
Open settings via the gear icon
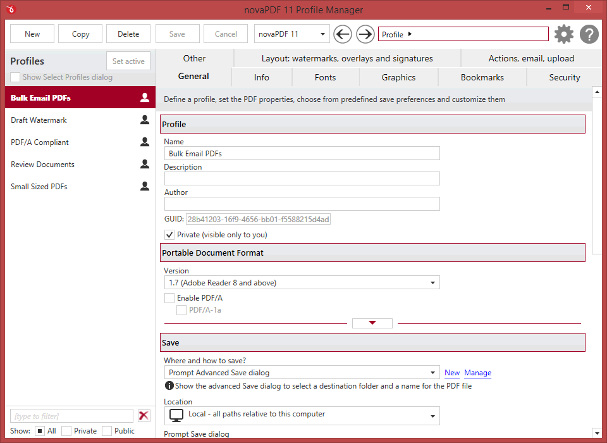point(564,34)
